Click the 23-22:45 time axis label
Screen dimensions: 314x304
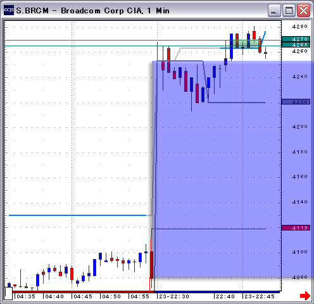click(x=260, y=296)
